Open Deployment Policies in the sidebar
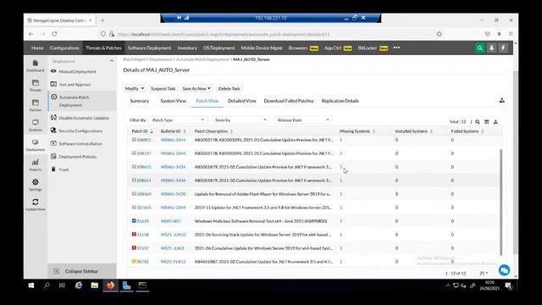The image size is (542, 305). click(77, 157)
